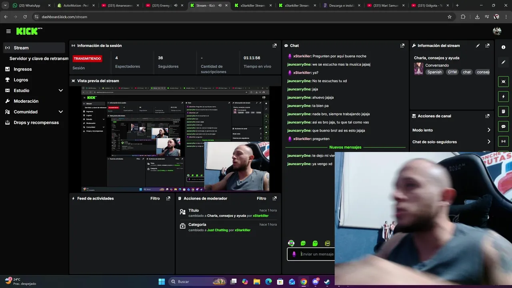The width and height of the screenshot is (512, 288).
Task: Expand Estudio sidebar section
Action: 61,90
